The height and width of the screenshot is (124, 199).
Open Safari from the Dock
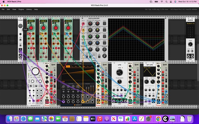23,119
